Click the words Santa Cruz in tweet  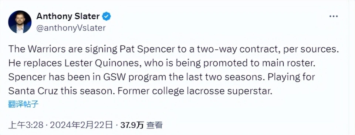tap(33, 91)
